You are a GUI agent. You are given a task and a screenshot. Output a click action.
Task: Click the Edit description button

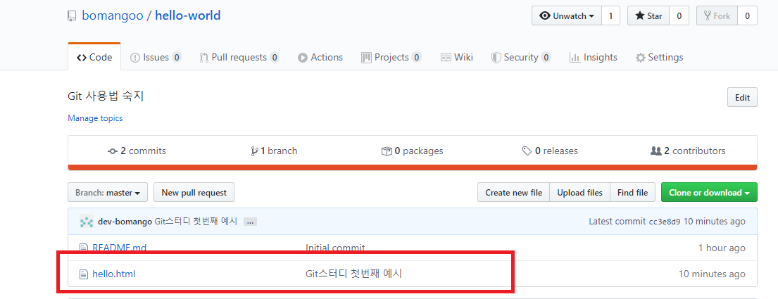(x=742, y=98)
